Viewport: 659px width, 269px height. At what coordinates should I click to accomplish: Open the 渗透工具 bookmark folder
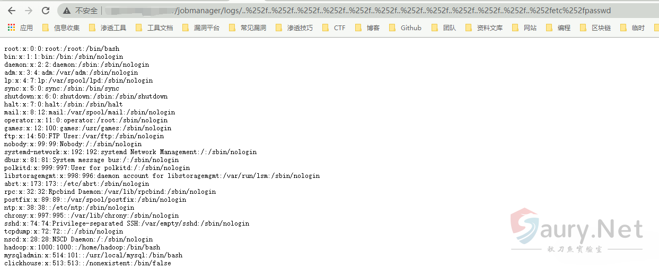point(108,28)
